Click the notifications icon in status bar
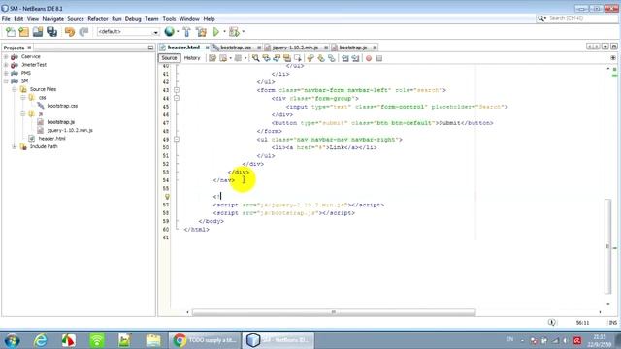This screenshot has width=621, height=349. point(551,323)
